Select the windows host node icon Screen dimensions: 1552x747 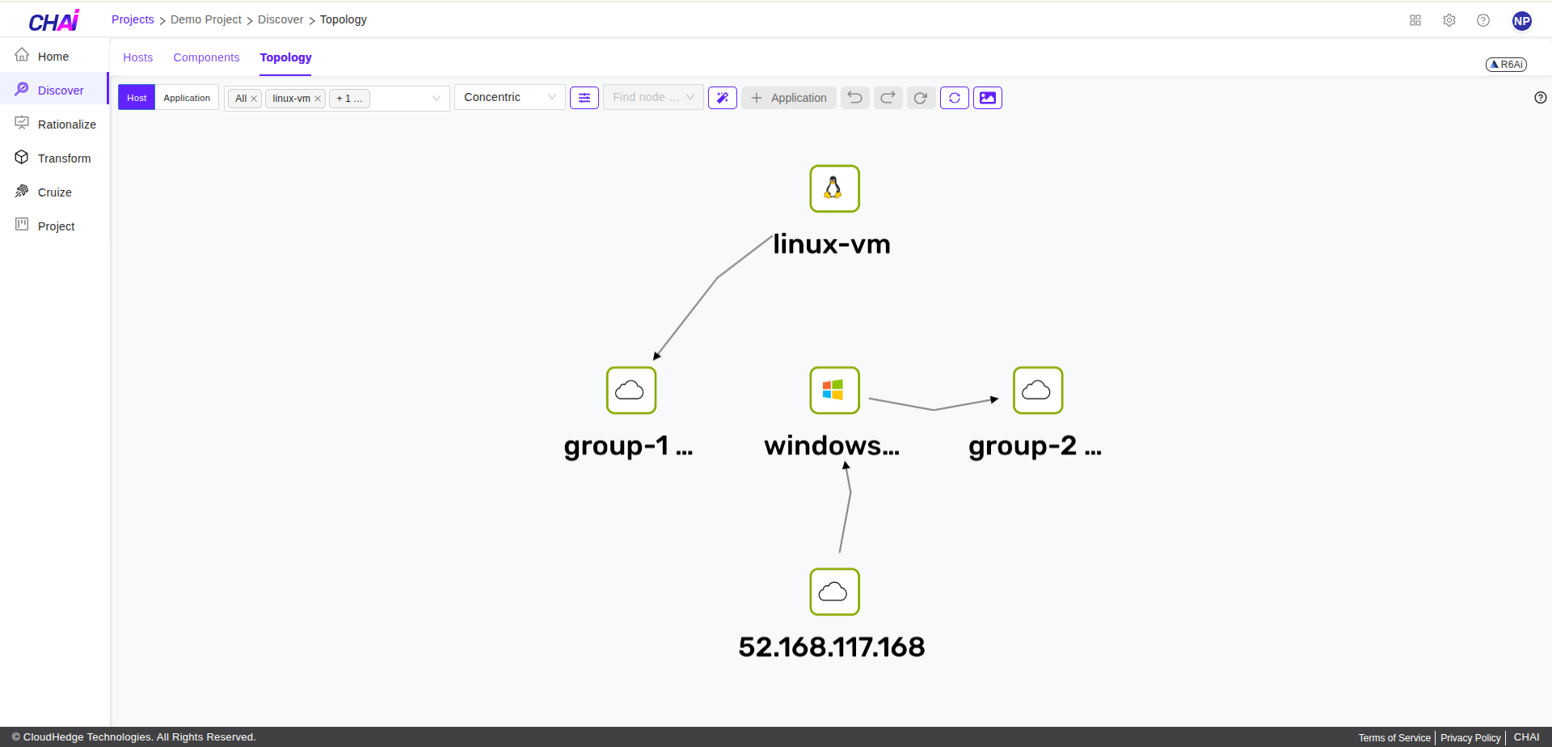pos(834,390)
